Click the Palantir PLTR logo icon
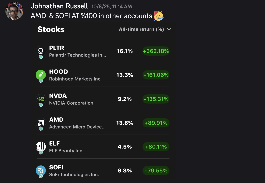Screen dimensions: 265x183 click(x=41, y=51)
